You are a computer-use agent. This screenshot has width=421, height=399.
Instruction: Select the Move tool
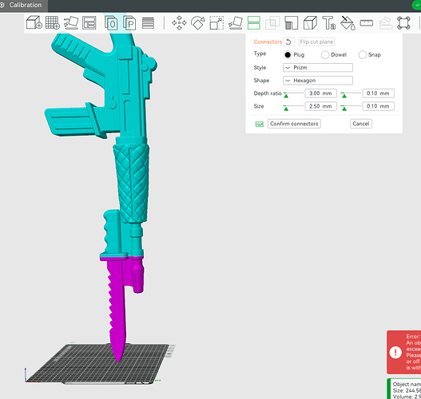click(179, 23)
